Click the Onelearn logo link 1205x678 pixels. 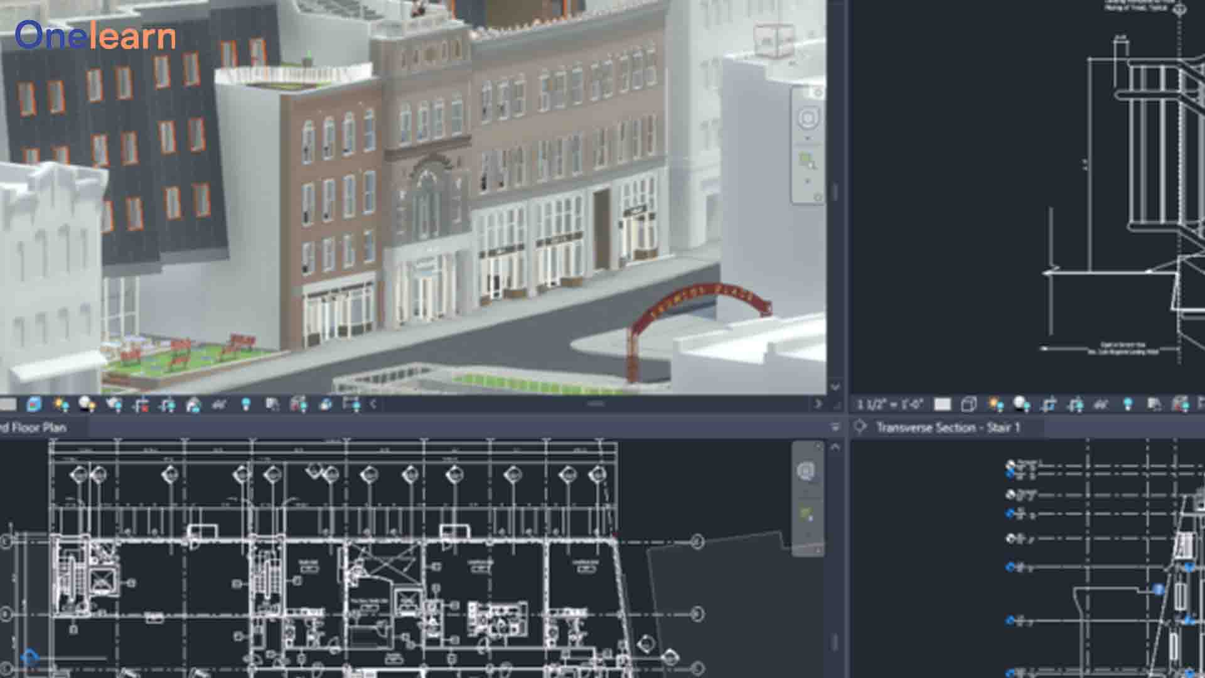click(x=95, y=35)
